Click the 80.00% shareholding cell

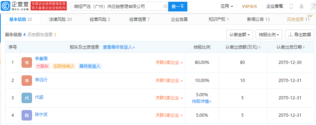(x=202, y=62)
